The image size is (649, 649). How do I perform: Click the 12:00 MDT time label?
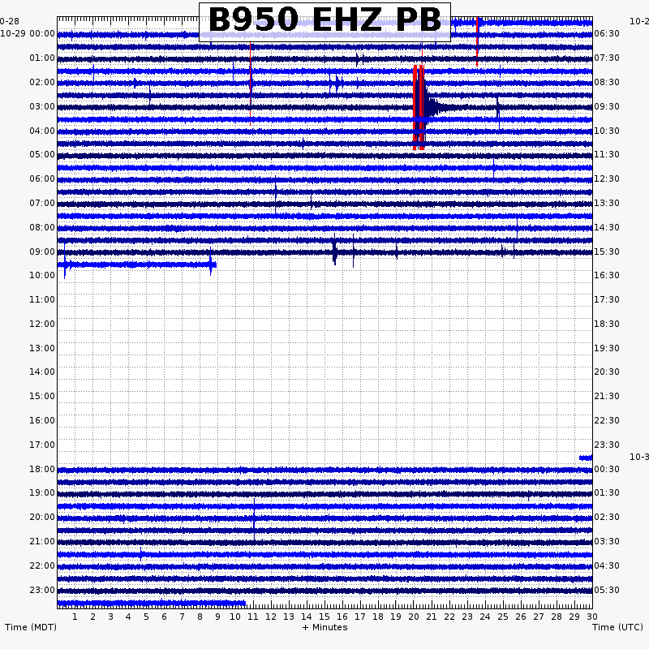[42, 324]
